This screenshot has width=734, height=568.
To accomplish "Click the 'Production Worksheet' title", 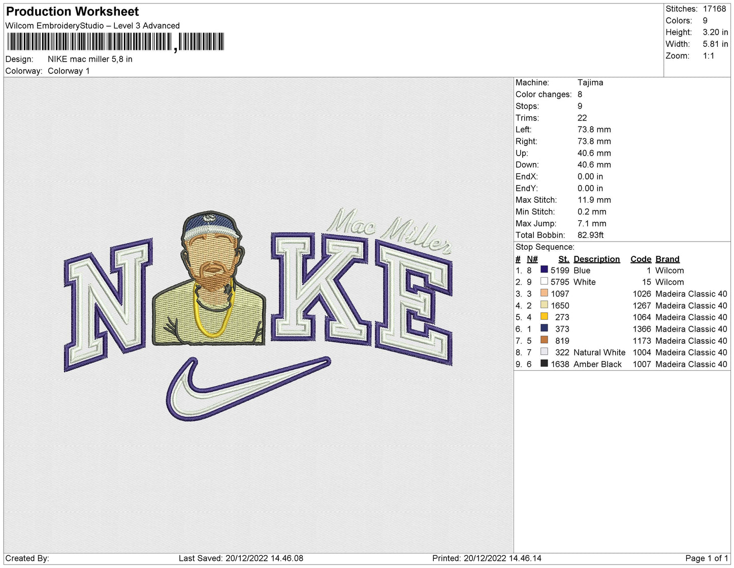I will 72,11.
